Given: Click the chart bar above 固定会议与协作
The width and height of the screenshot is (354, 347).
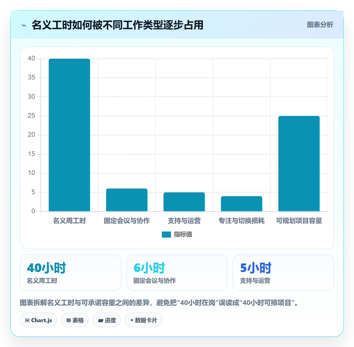Looking at the screenshot, I should click(x=127, y=200).
